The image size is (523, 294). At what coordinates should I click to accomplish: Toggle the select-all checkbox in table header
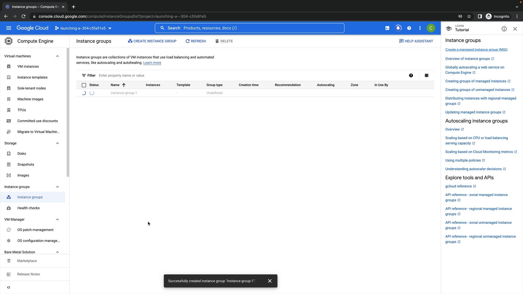[84, 85]
